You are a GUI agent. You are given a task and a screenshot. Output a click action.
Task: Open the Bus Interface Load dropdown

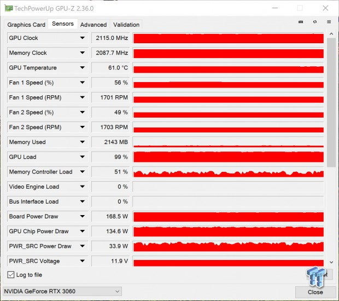pos(82,201)
